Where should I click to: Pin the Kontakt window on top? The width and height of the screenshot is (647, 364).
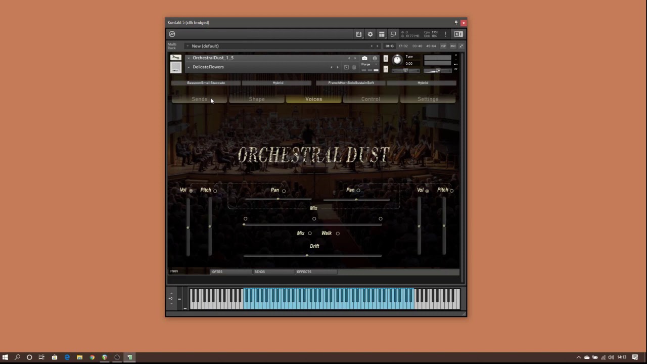pyautogui.click(x=456, y=22)
